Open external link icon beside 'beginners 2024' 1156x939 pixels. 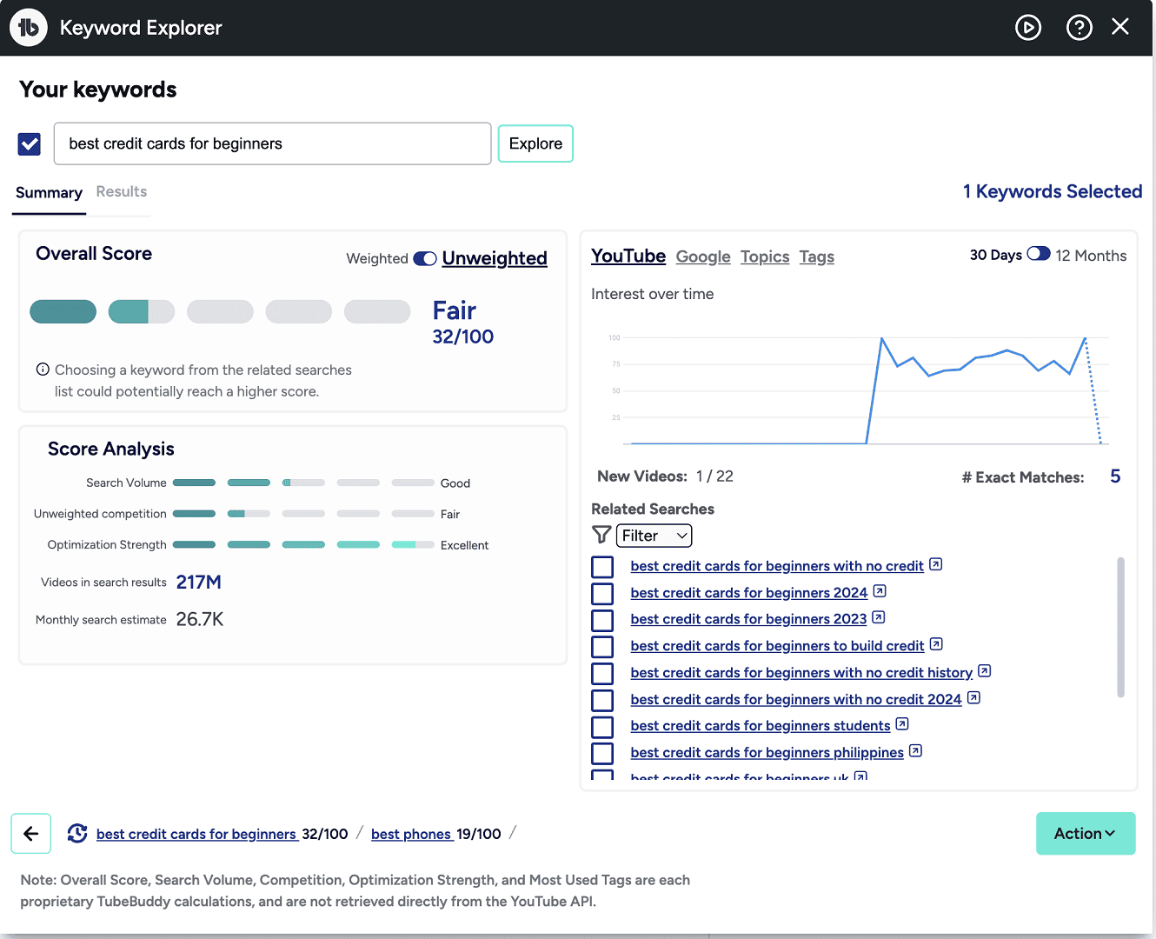(880, 591)
